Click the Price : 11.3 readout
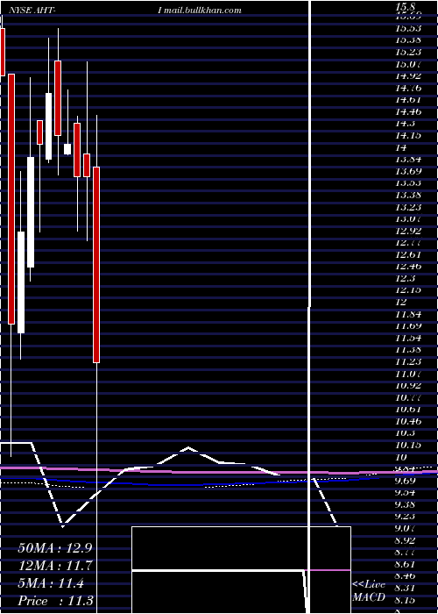 pos(55,601)
